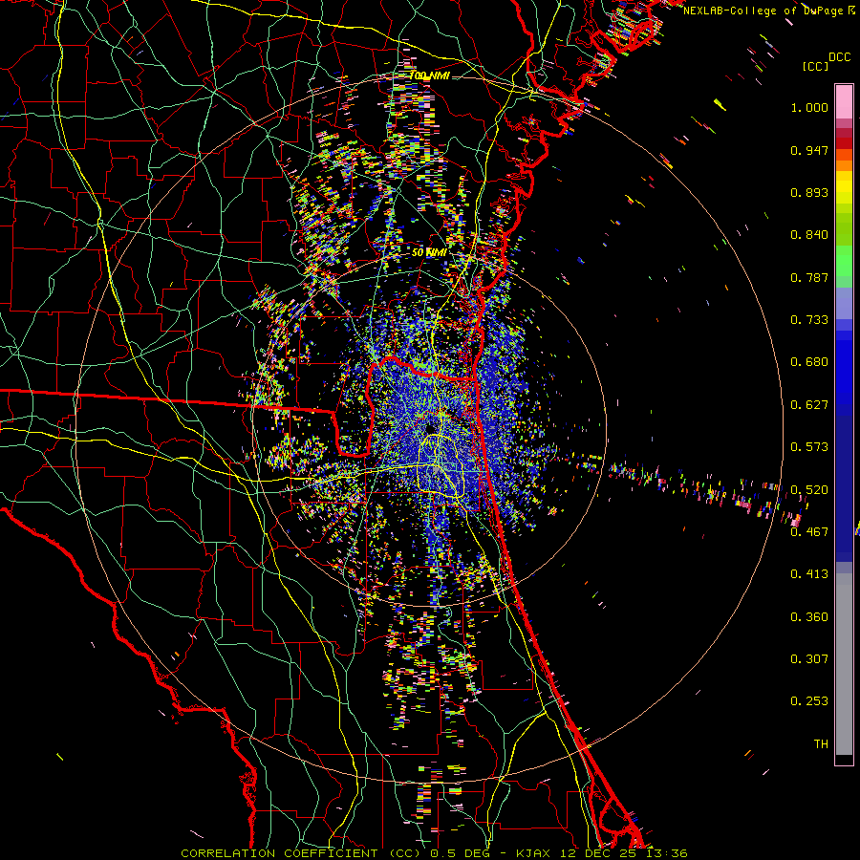Click the TH threshold label
The height and width of the screenshot is (860, 860).
point(821,744)
